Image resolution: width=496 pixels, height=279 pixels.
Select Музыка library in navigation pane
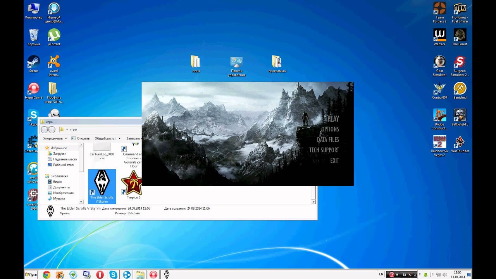tap(56, 198)
